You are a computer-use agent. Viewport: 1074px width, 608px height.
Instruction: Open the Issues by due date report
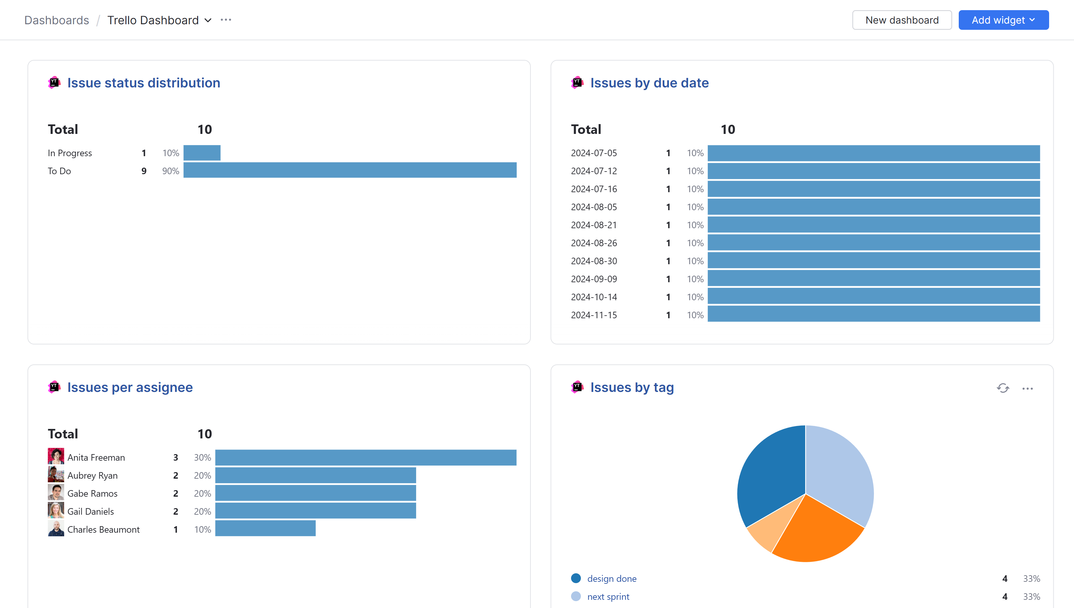click(649, 82)
